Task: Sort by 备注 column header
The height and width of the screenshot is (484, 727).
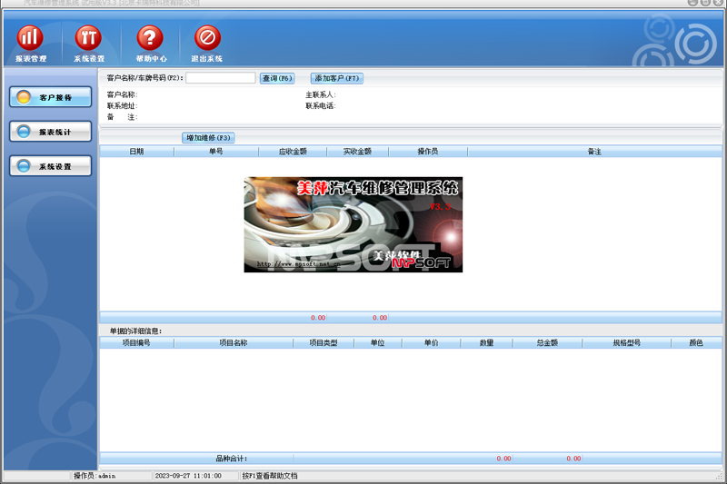Action: pyautogui.click(x=594, y=152)
